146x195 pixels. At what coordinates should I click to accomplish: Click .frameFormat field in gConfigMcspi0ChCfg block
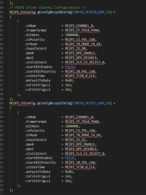pos(36,30)
